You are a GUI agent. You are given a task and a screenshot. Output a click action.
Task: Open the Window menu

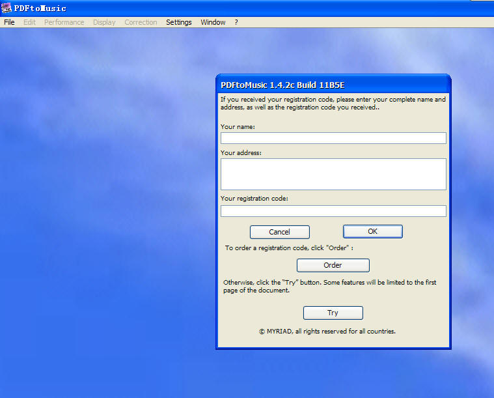pyautogui.click(x=213, y=22)
